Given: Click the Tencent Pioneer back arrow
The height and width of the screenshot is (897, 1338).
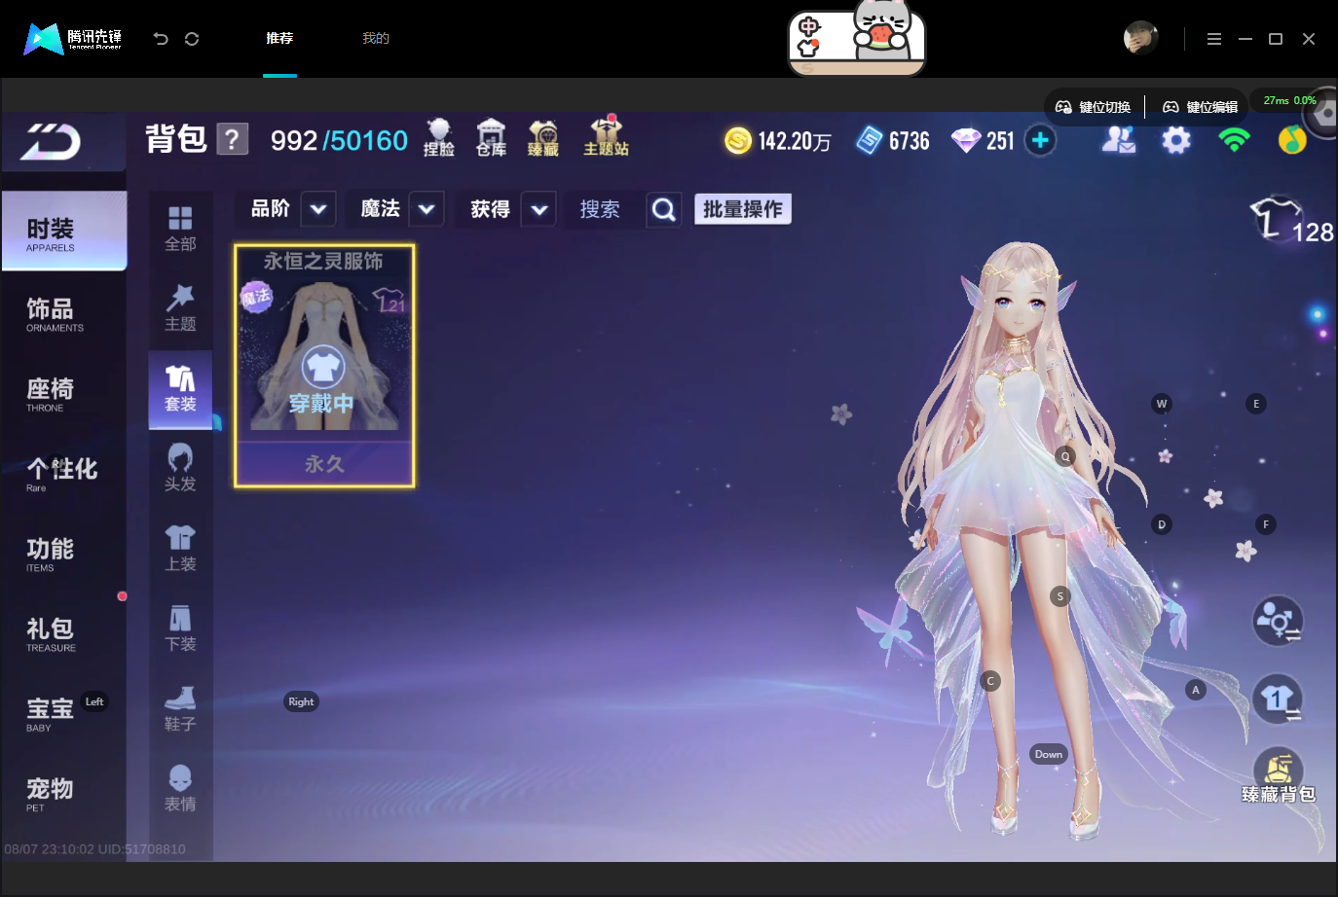Looking at the screenshot, I should (x=161, y=39).
